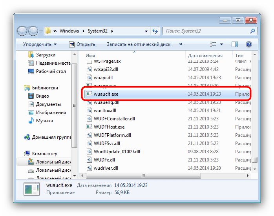The image size is (274, 216).
Task: Click the Refresh button beside address bar
Action: point(155,31)
